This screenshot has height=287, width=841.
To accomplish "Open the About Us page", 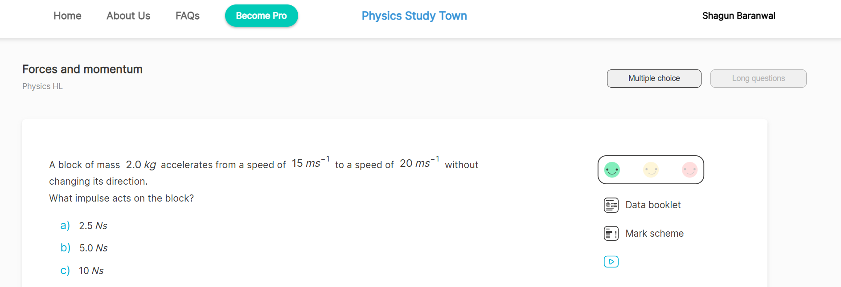I will tap(128, 16).
